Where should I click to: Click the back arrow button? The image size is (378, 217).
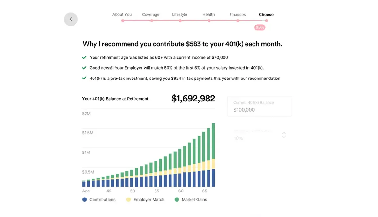[x=71, y=19]
